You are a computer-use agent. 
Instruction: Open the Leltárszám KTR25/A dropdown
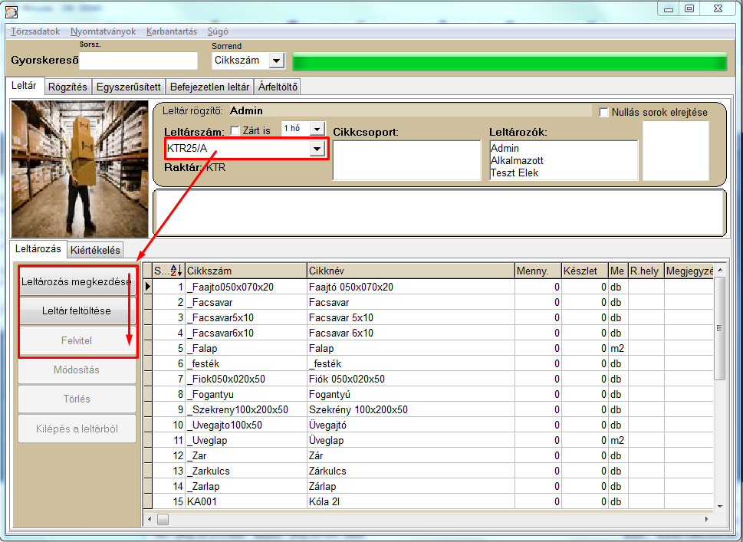317,149
